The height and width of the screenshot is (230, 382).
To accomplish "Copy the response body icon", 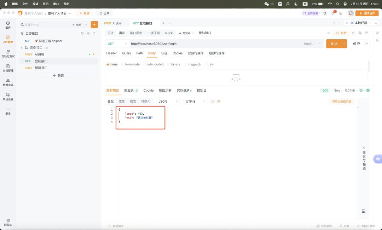I will 212,101.
